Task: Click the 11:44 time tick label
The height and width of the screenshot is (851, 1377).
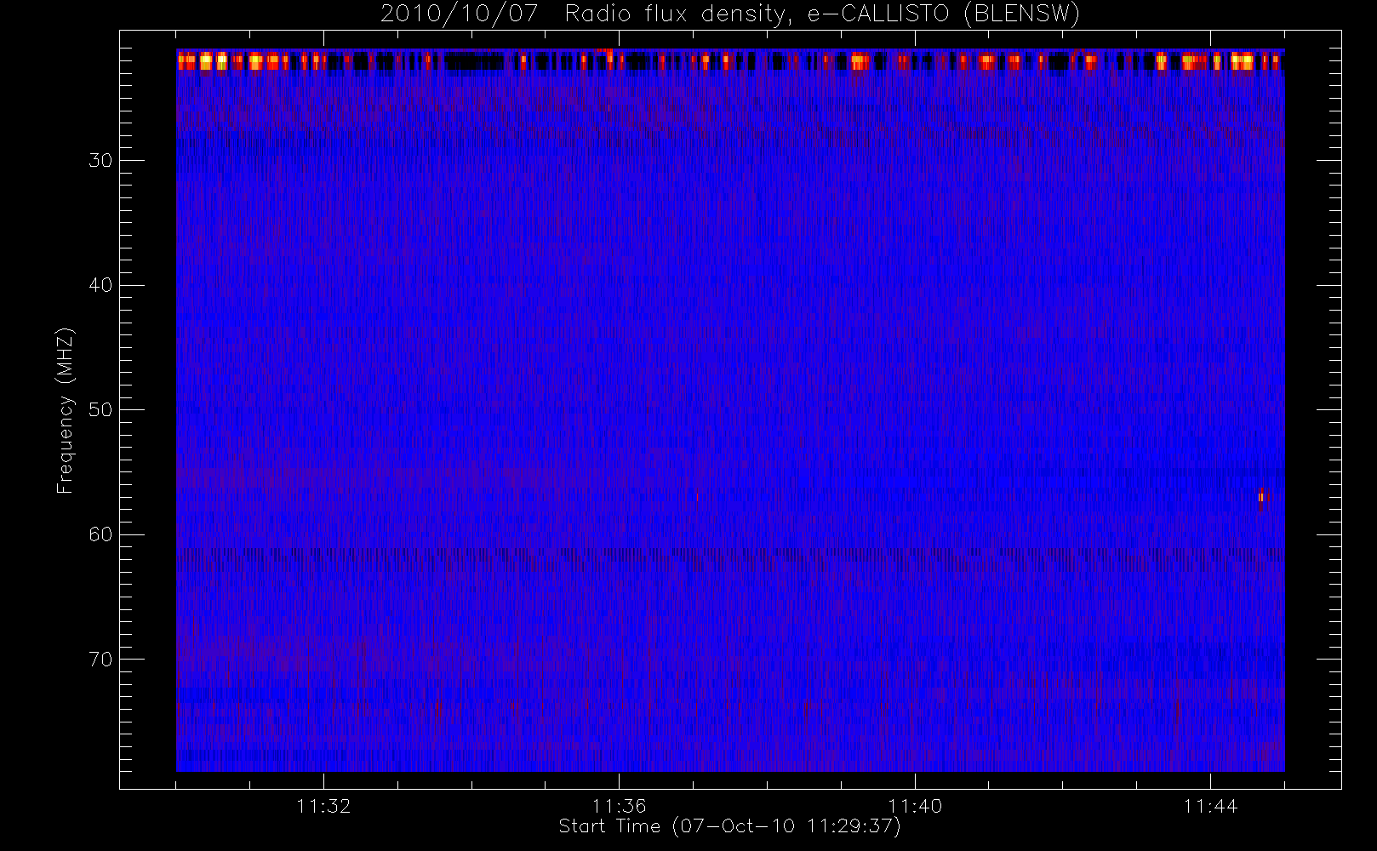Action: coord(1209,806)
